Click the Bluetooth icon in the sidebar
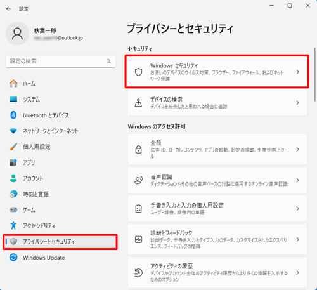Image resolution: width=317 pixels, height=290 pixels. point(13,115)
